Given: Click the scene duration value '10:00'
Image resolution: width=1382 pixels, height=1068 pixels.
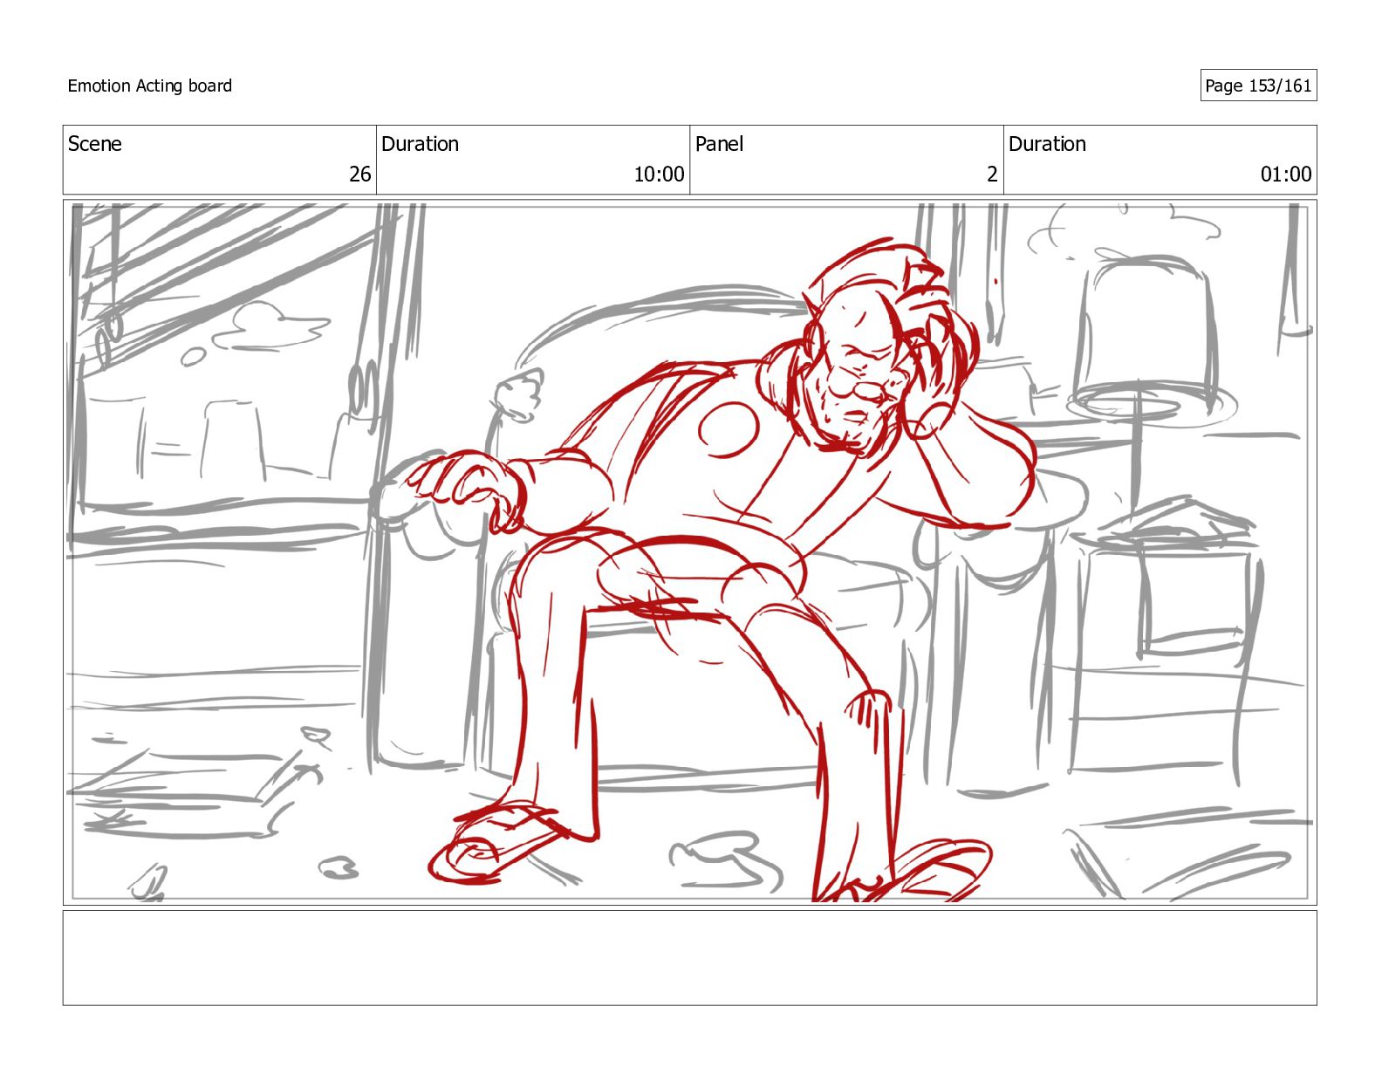Looking at the screenshot, I should pyautogui.click(x=659, y=175).
